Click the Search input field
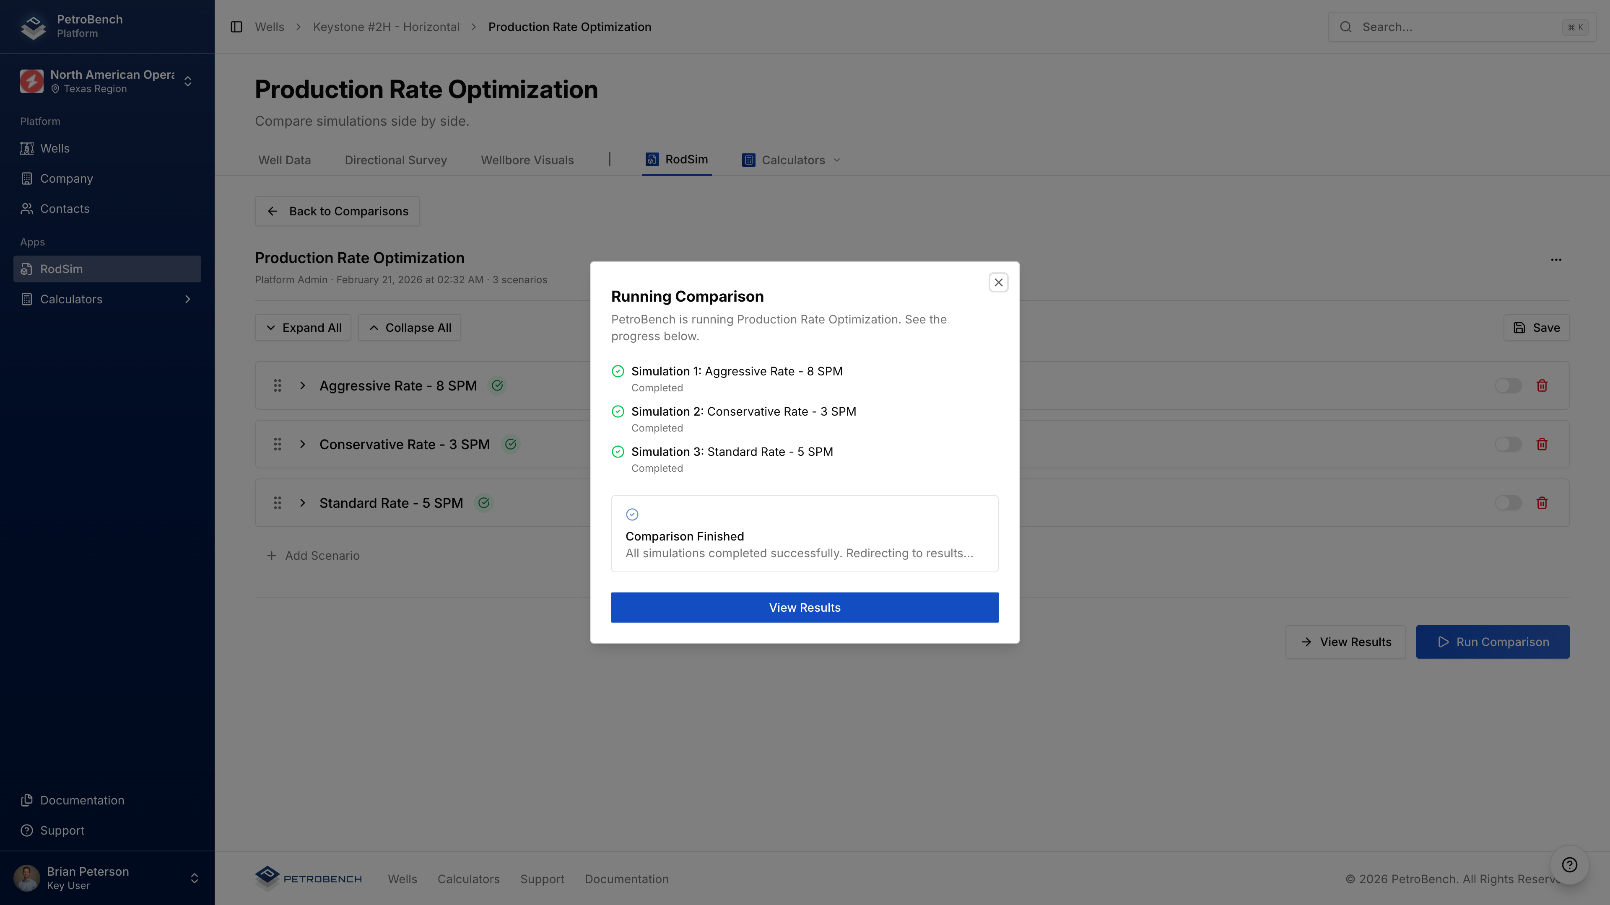 point(1456,27)
